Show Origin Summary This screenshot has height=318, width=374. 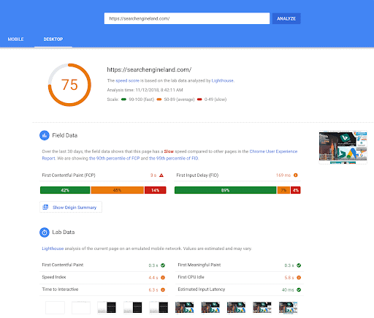pyautogui.click(x=71, y=207)
